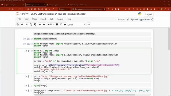Switch to the Documents/Jupyter browser tab
171x96 pixels.
tap(15, 5)
